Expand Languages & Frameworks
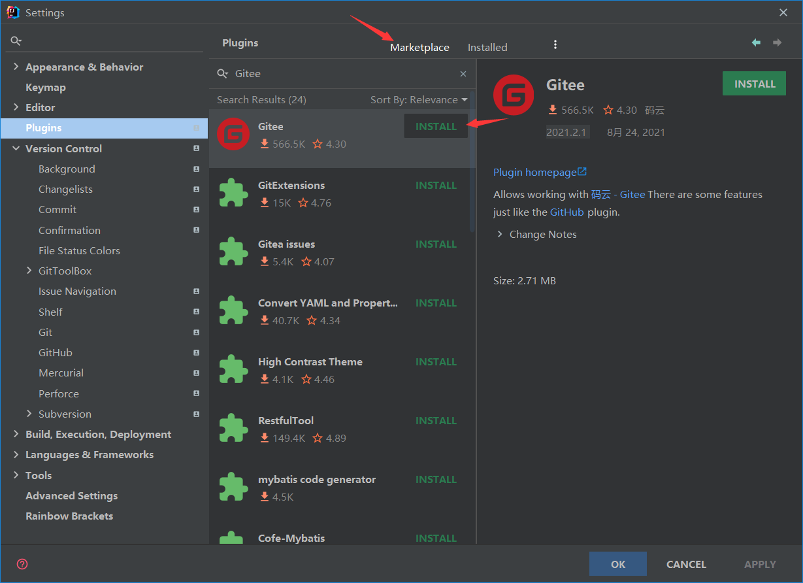Viewport: 803px width, 583px height. [16, 454]
